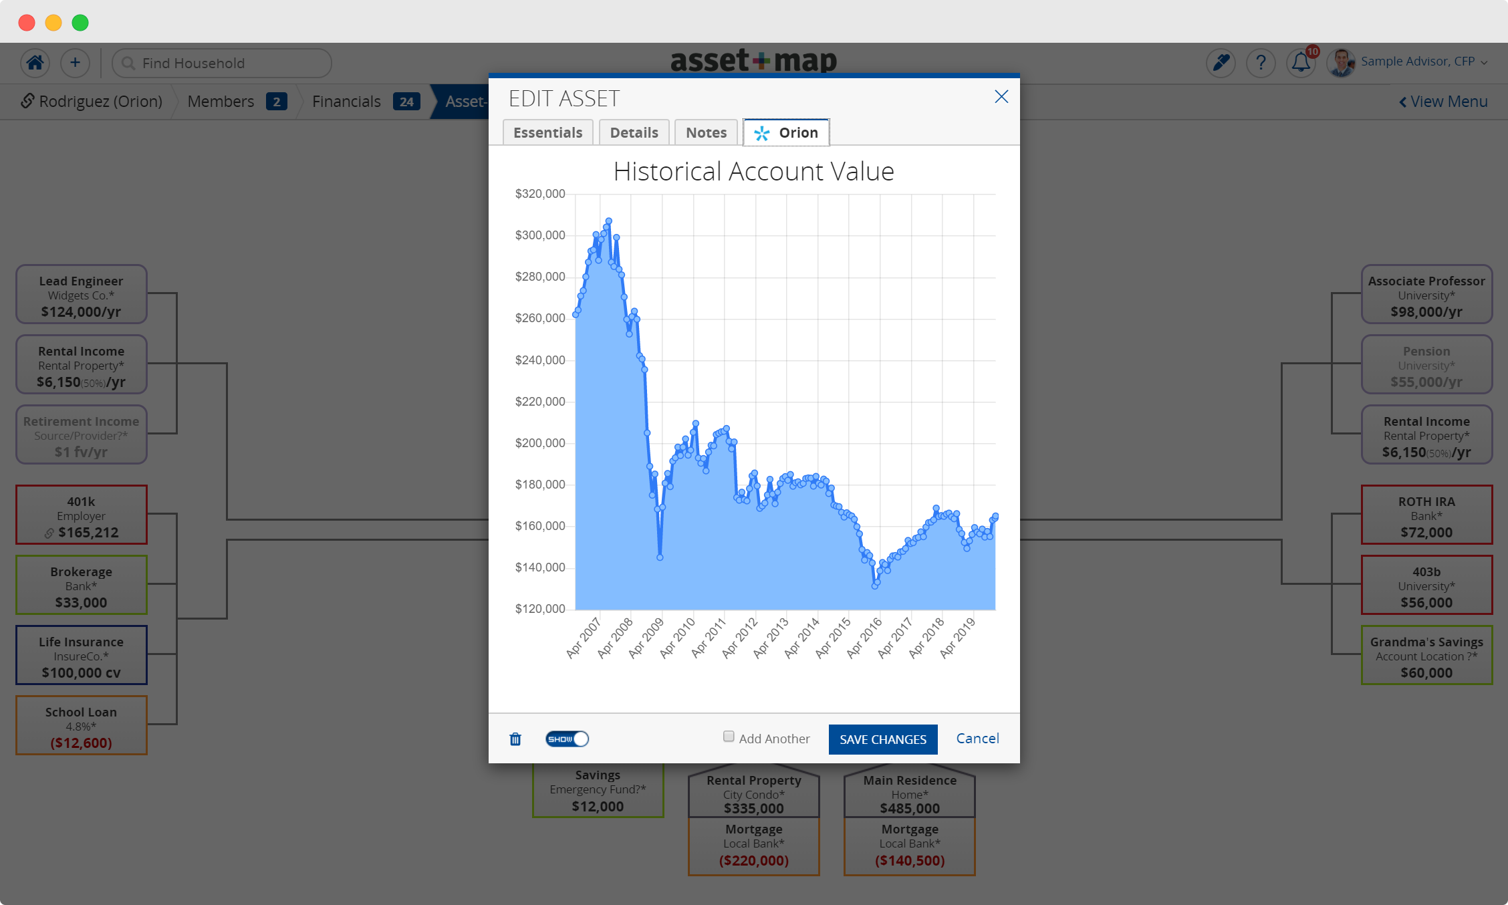Expand the View Menu panel

(x=1442, y=101)
